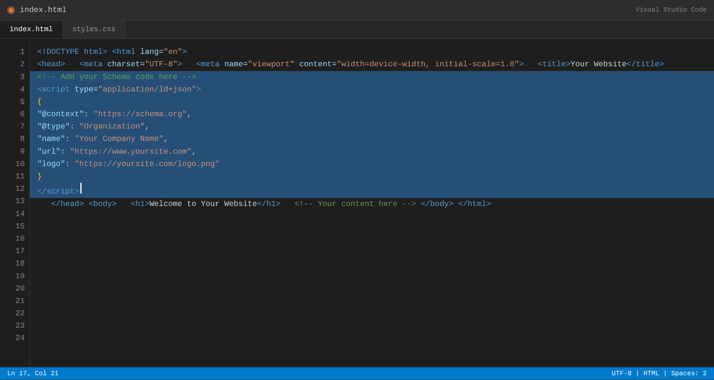Click the orange circle icon beside index.html title

[x=11, y=10]
